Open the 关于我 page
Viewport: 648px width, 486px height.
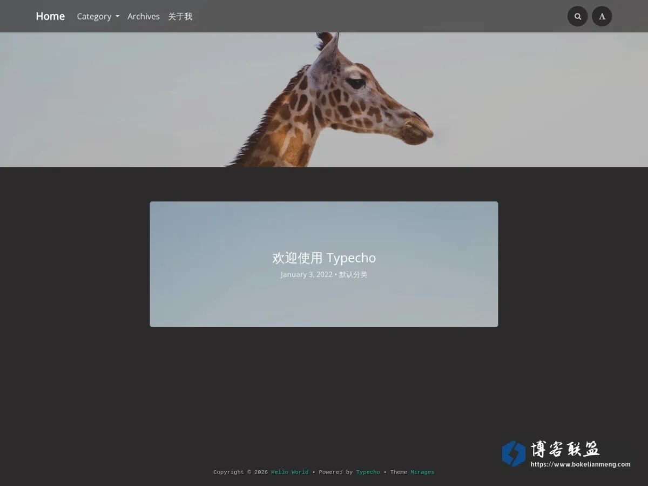[x=180, y=16]
